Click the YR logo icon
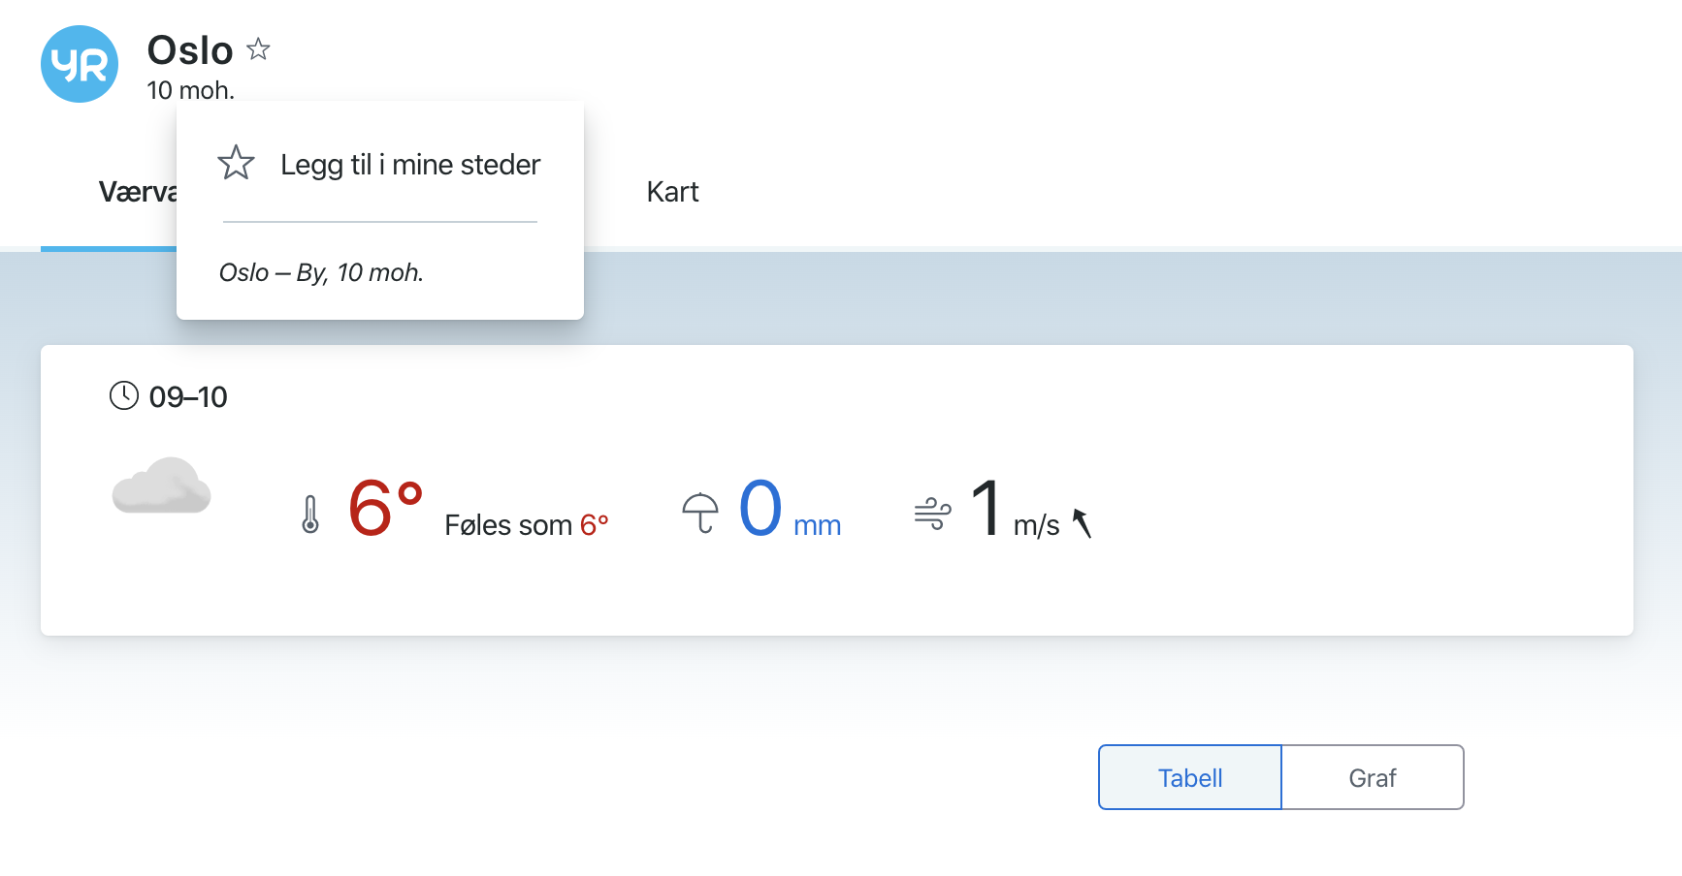This screenshot has width=1682, height=876. click(80, 64)
